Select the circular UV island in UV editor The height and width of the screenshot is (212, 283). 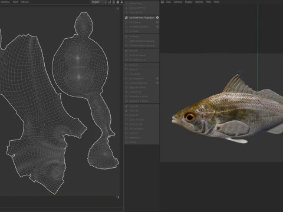click(80, 67)
